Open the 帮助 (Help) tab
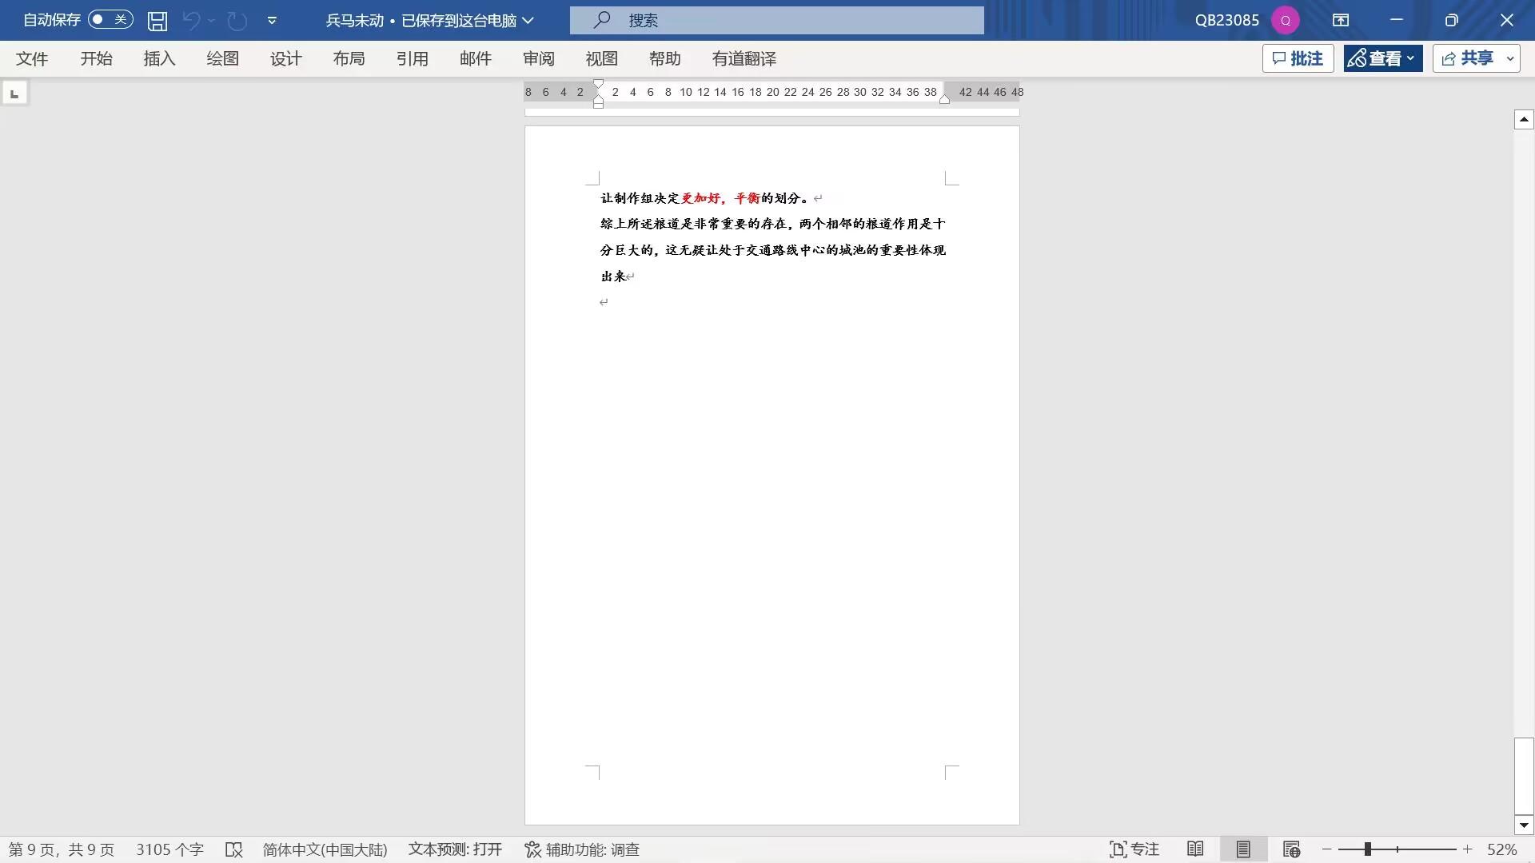Screen dimensions: 1535x863 pyautogui.click(x=664, y=58)
